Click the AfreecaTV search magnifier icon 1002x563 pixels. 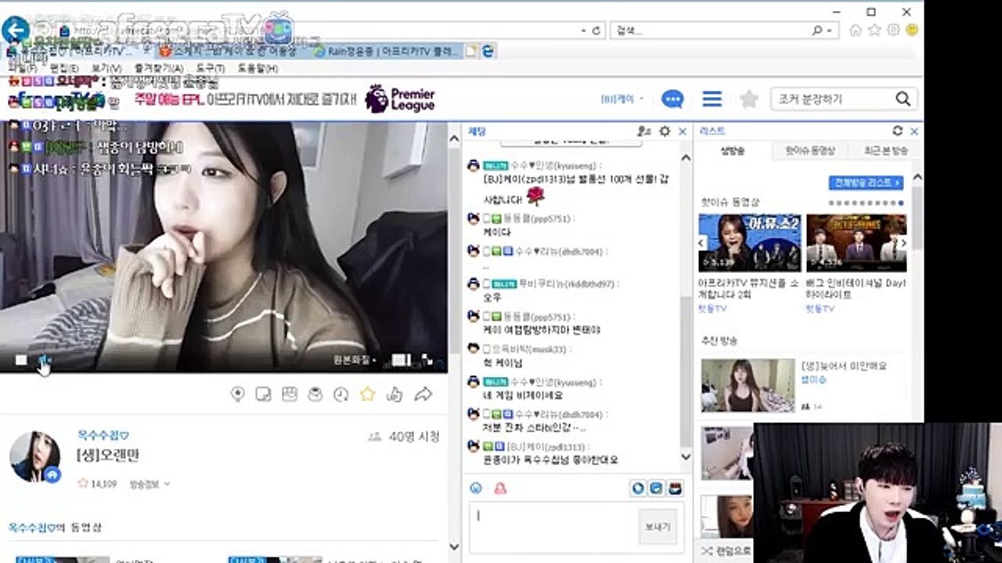903,99
